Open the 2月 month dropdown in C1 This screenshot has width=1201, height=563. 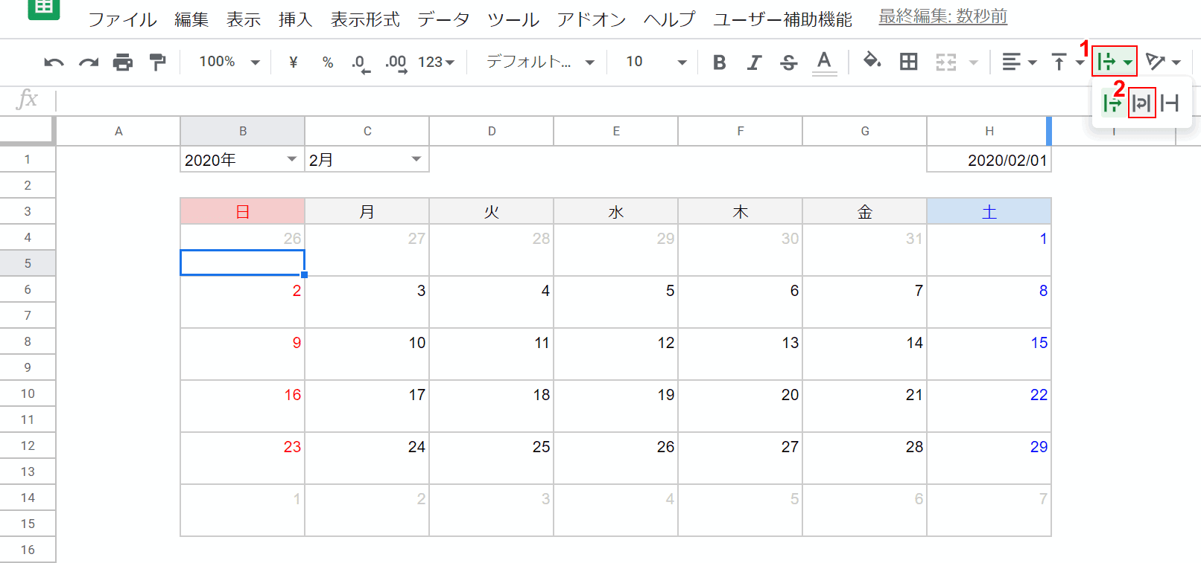click(x=416, y=159)
